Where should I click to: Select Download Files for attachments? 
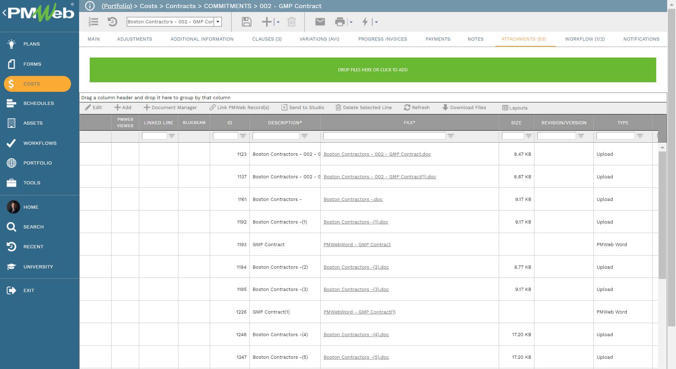[x=464, y=107]
